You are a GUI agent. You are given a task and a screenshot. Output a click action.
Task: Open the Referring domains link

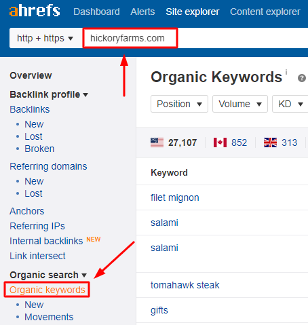point(48,166)
